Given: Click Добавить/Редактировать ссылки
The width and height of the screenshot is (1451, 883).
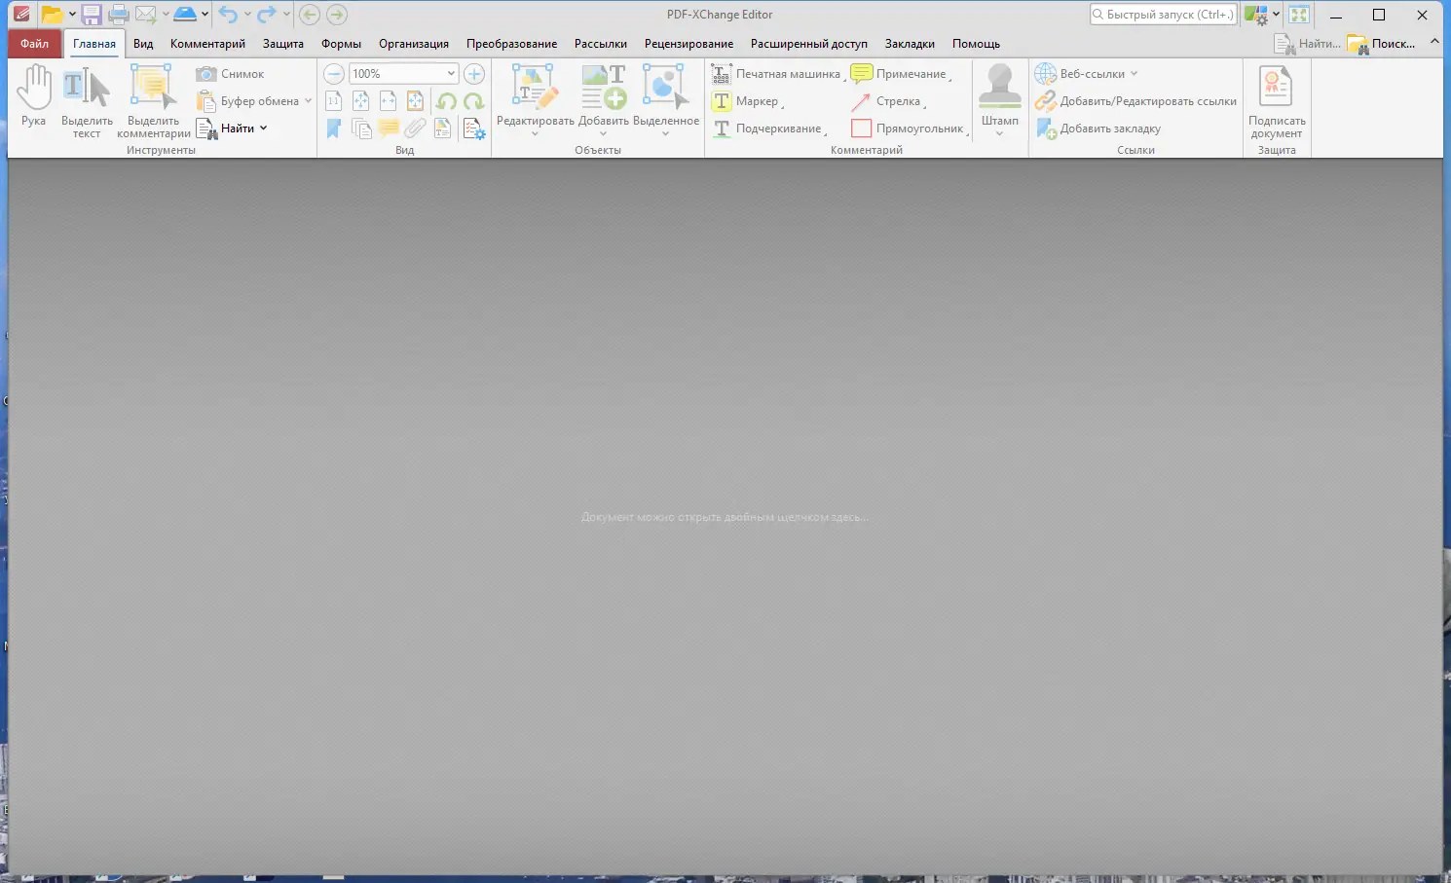Looking at the screenshot, I should [x=1135, y=101].
